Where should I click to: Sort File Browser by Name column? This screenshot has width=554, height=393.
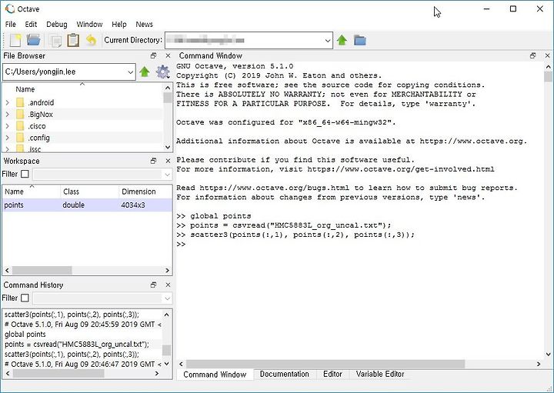(82, 89)
